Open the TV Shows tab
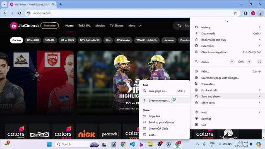The width and height of the screenshot is (265, 149). click(117, 26)
